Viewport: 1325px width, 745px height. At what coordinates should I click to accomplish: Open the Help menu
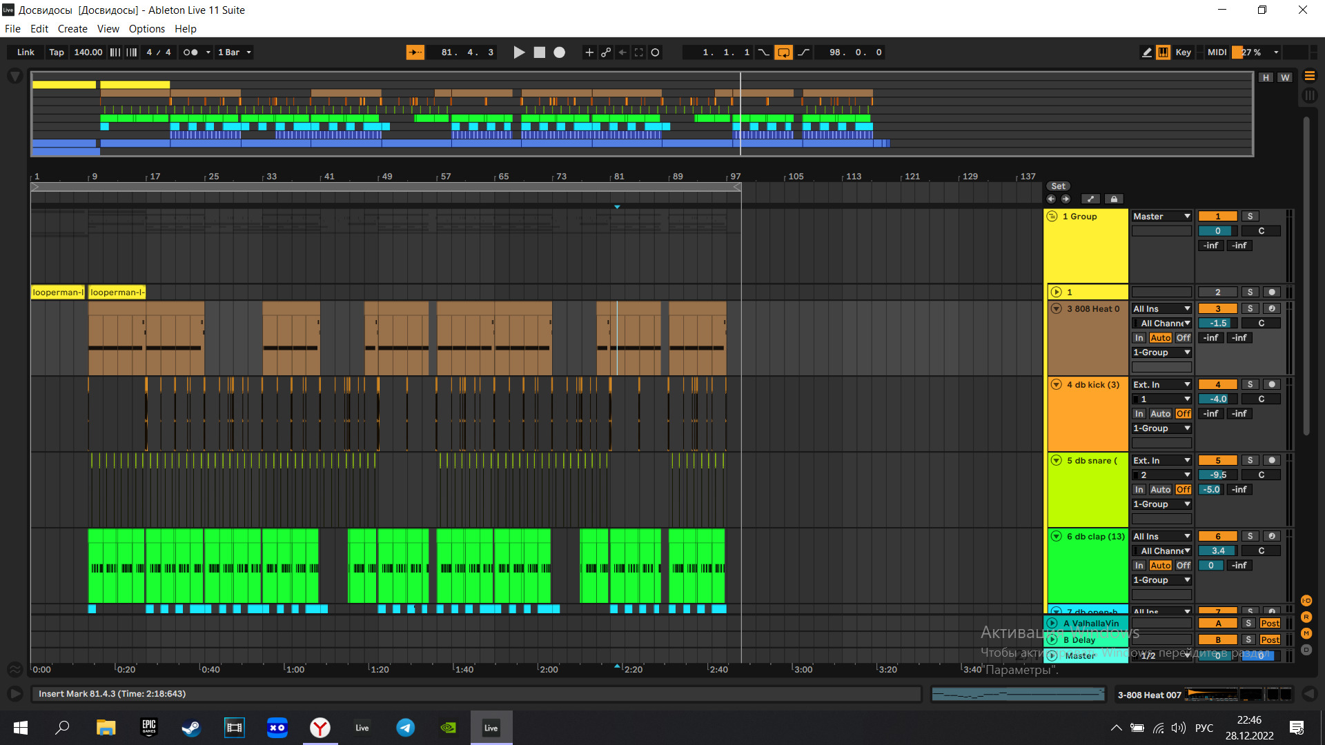click(186, 29)
